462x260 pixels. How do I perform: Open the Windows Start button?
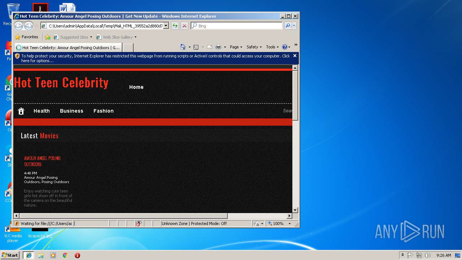click(10, 255)
